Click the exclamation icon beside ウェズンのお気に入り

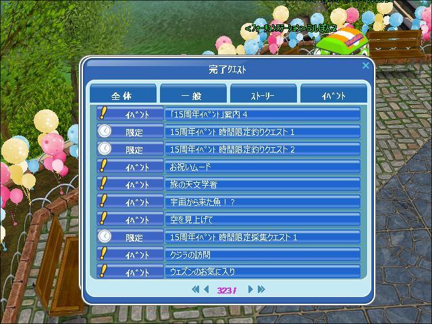click(x=103, y=271)
